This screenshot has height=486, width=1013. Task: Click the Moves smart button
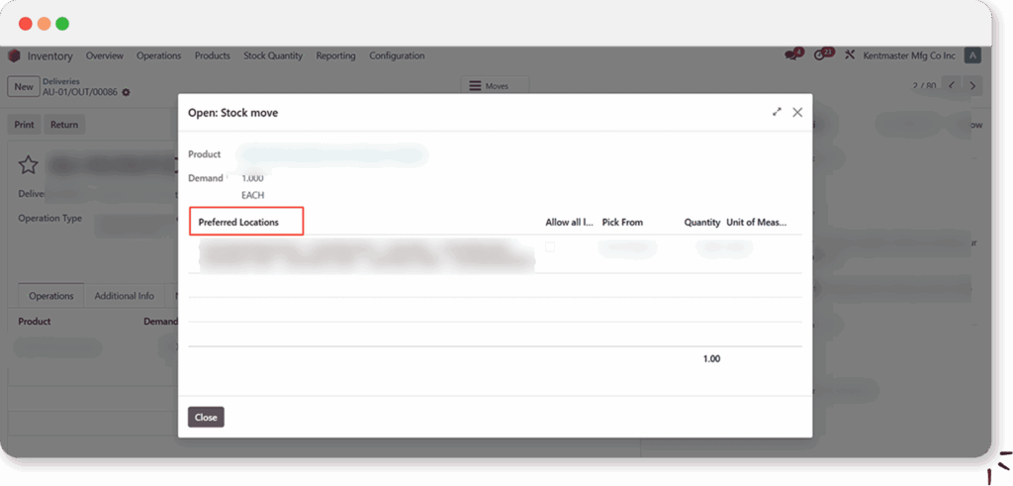(x=496, y=86)
